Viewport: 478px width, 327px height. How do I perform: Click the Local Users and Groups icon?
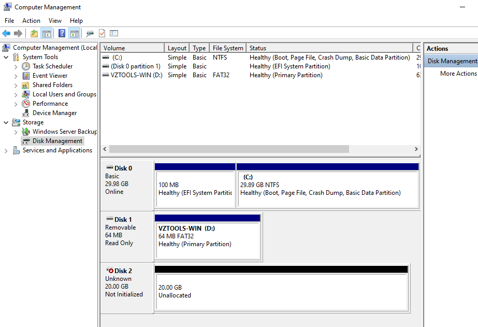pos(26,94)
